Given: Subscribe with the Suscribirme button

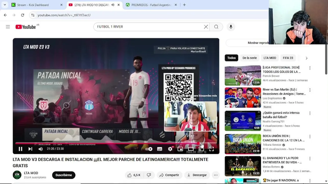Looking at the screenshot, I should coord(64,175).
